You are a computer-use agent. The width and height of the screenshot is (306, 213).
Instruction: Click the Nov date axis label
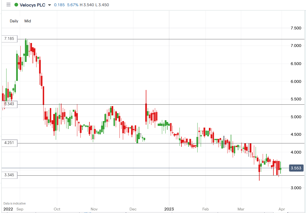point(94,209)
